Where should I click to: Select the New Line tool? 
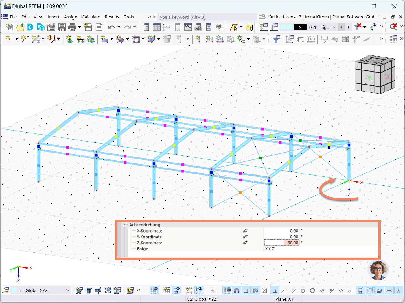coord(25,39)
